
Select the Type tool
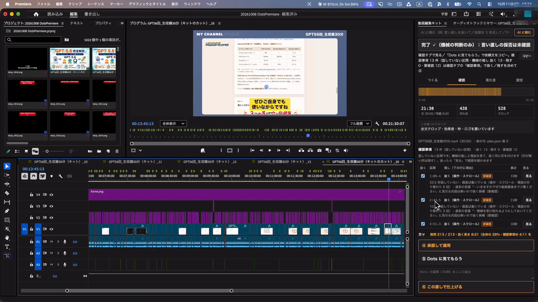tap(7, 247)
